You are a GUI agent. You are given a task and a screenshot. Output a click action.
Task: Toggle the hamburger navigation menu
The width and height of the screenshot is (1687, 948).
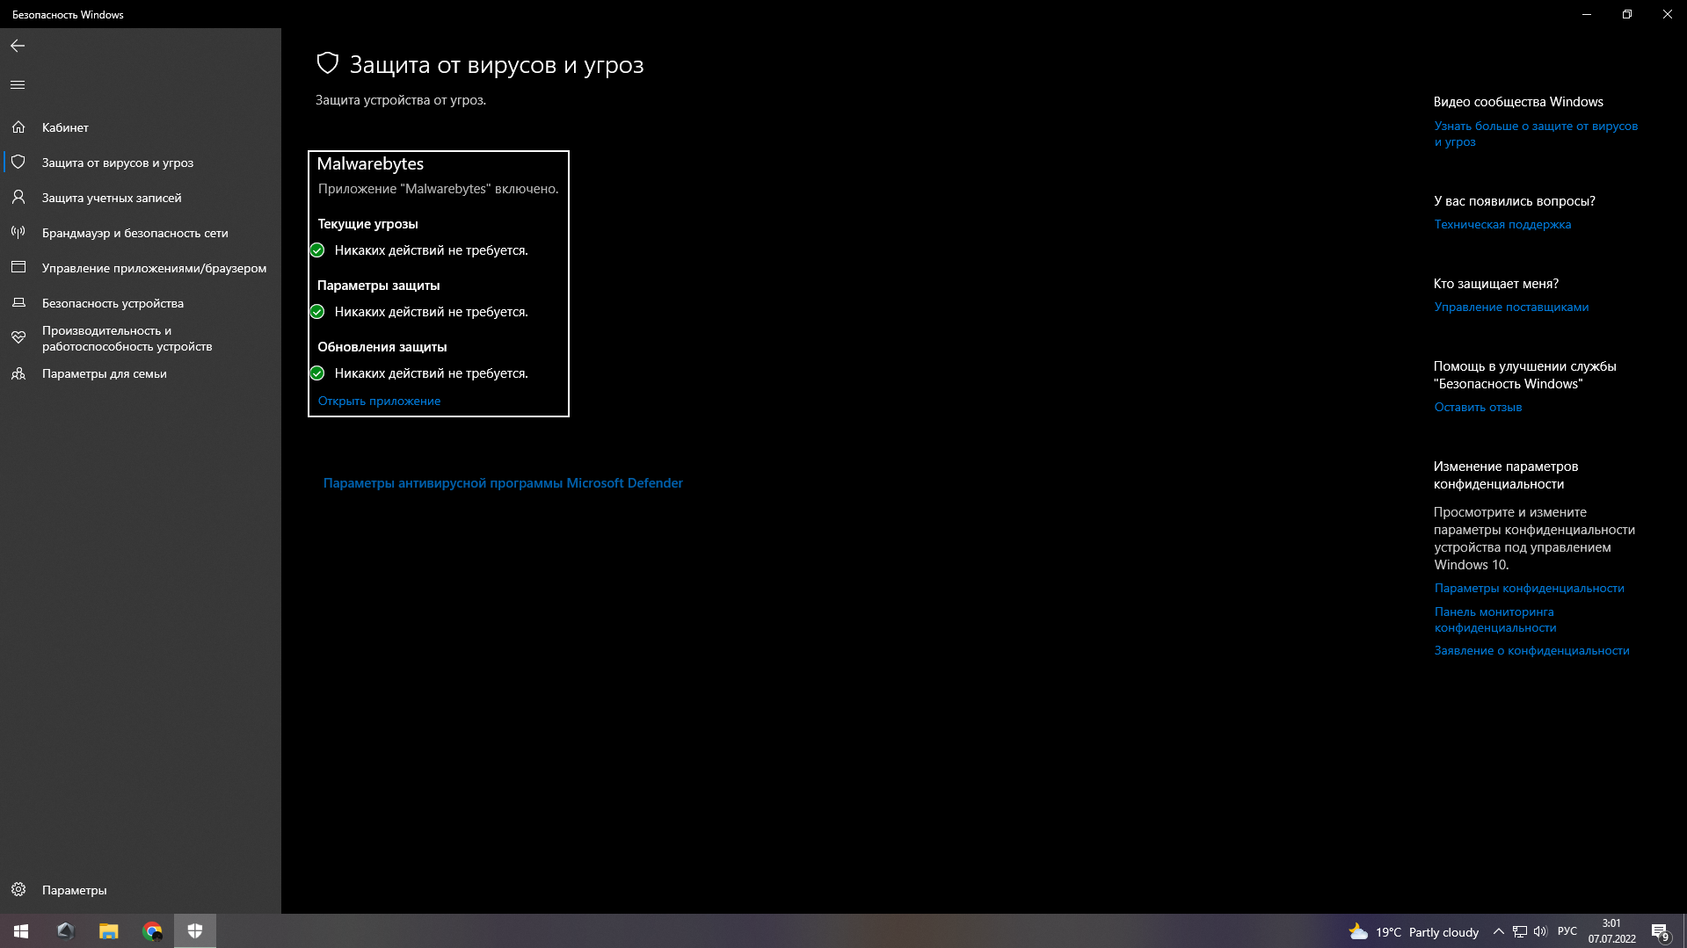18,85
